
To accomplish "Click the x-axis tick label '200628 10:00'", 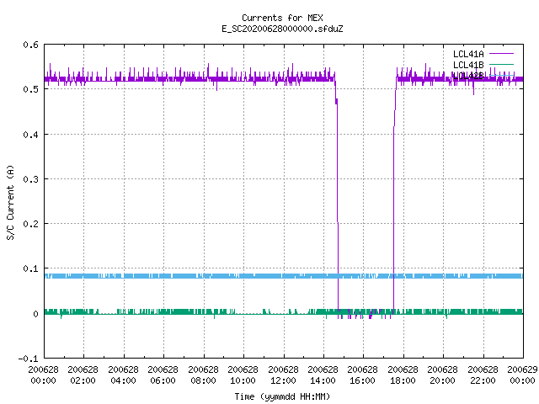I will pyautogui.click(x=243, y=375).
